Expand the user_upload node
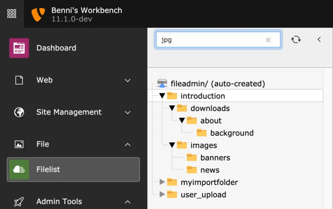 [x=162, y=194]
